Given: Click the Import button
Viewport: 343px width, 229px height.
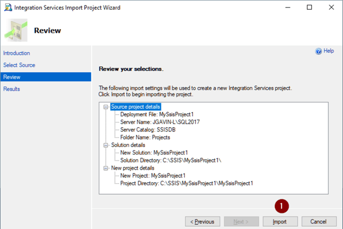Looking at the screenshot, I should (x=280, y=221).
